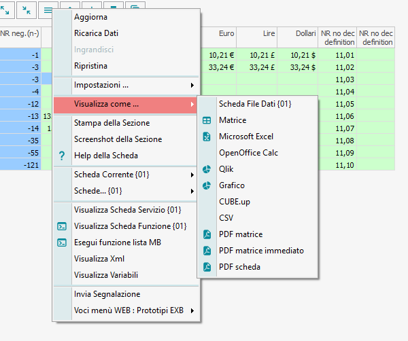Click the PDF matrice immediato icon

(207, 251)
